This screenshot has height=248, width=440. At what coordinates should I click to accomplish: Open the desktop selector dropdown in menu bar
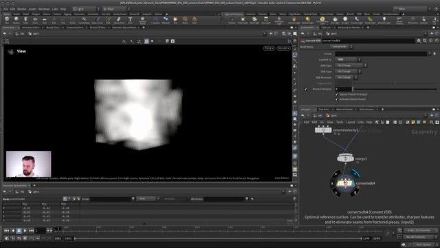point(85,9)
